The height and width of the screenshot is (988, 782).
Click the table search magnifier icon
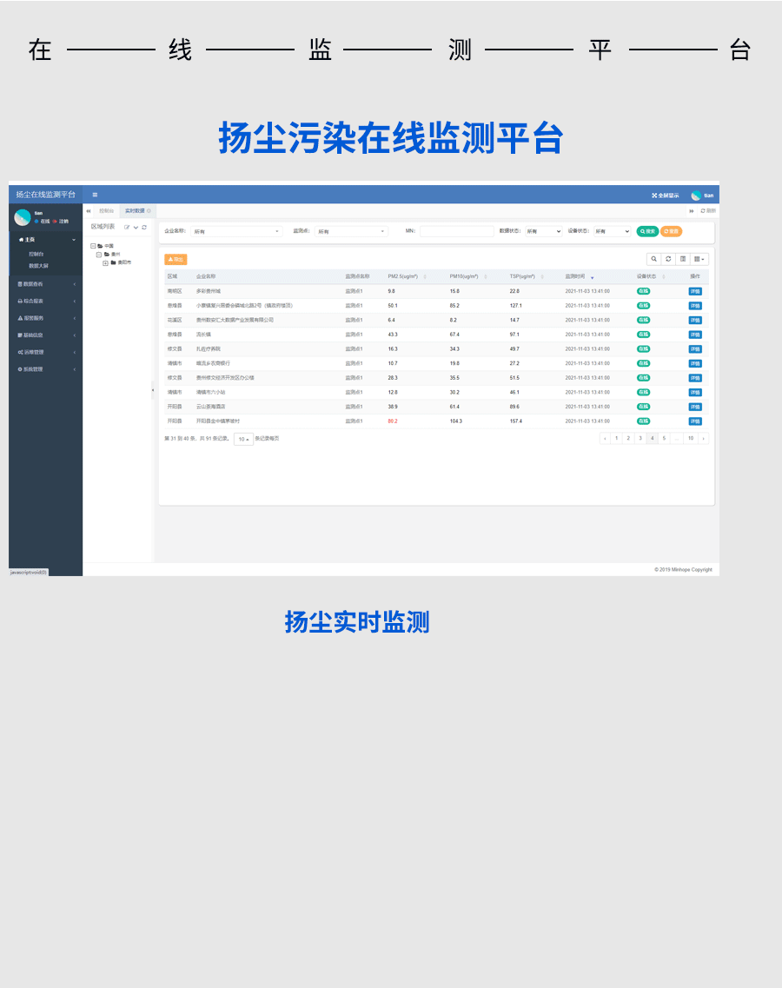(x=653, y=259)
